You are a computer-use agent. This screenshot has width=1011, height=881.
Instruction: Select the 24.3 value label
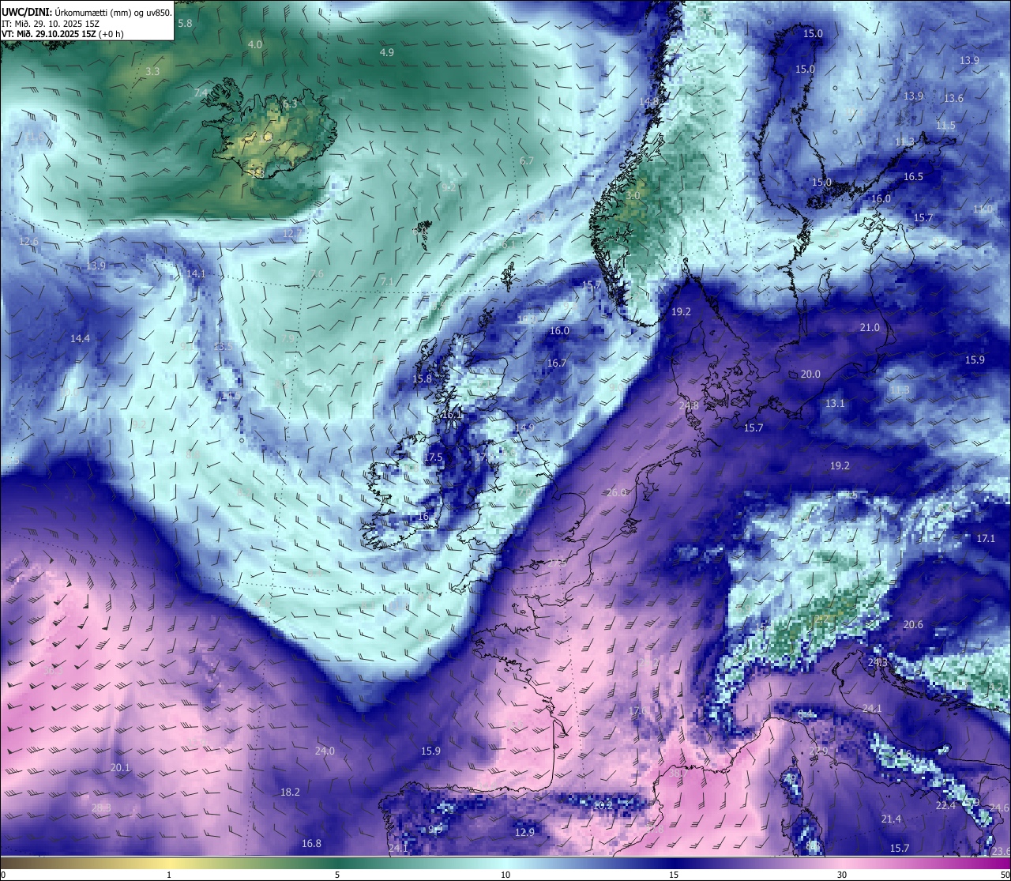pyautogui.click(x=878, y=662)
